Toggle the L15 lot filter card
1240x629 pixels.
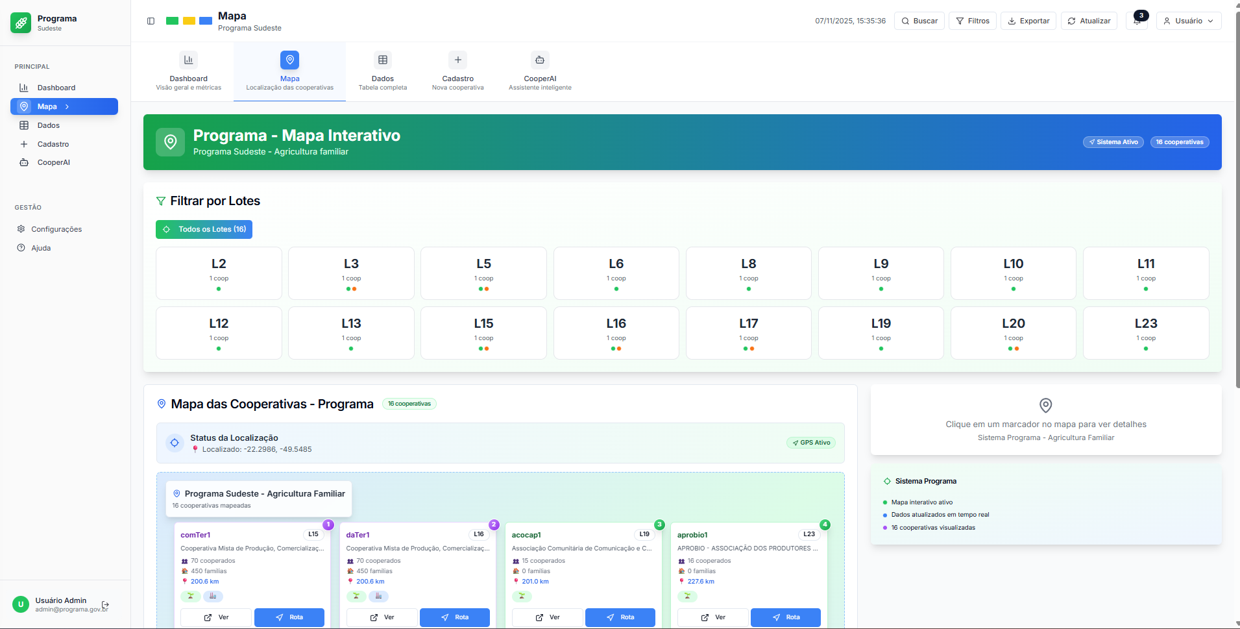click(483, 333)
